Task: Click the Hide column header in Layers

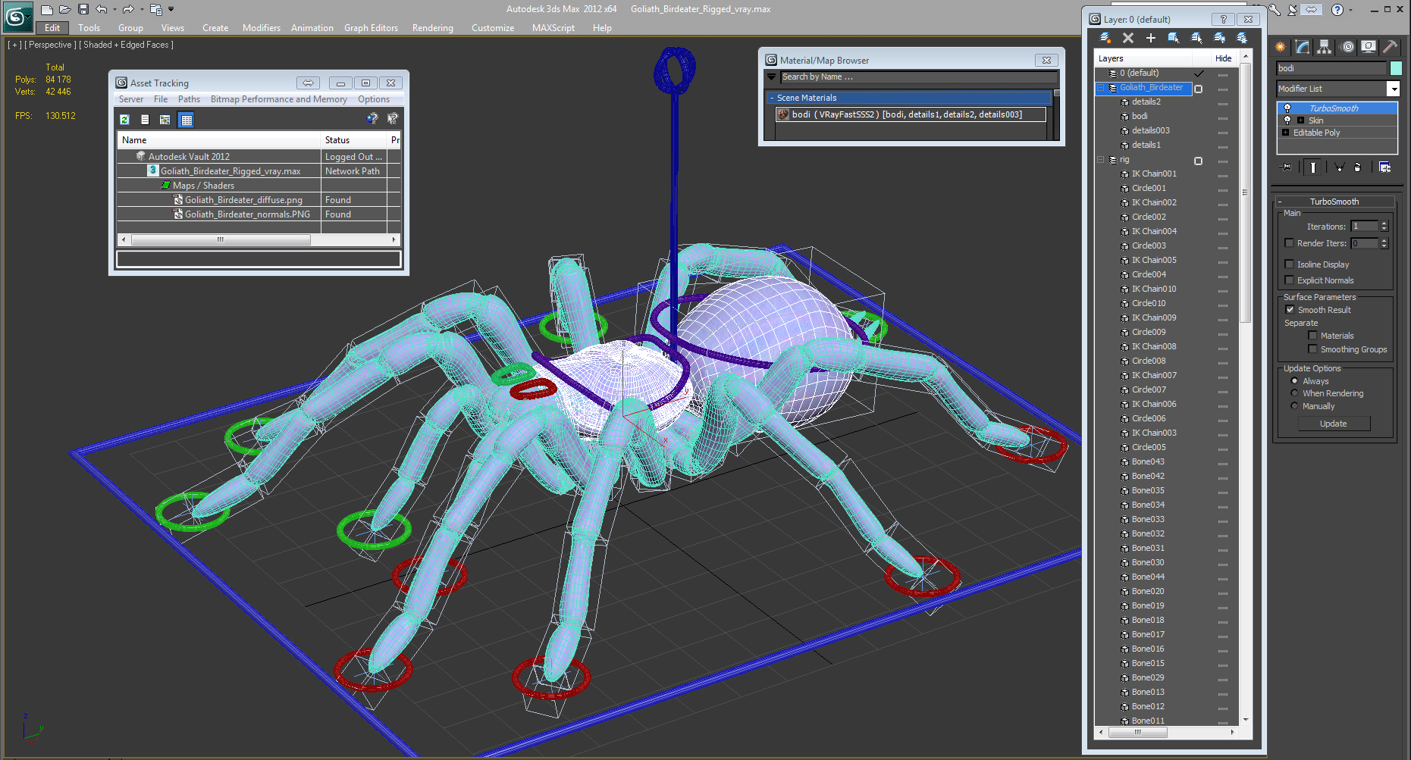Action: coord(1223,58)
